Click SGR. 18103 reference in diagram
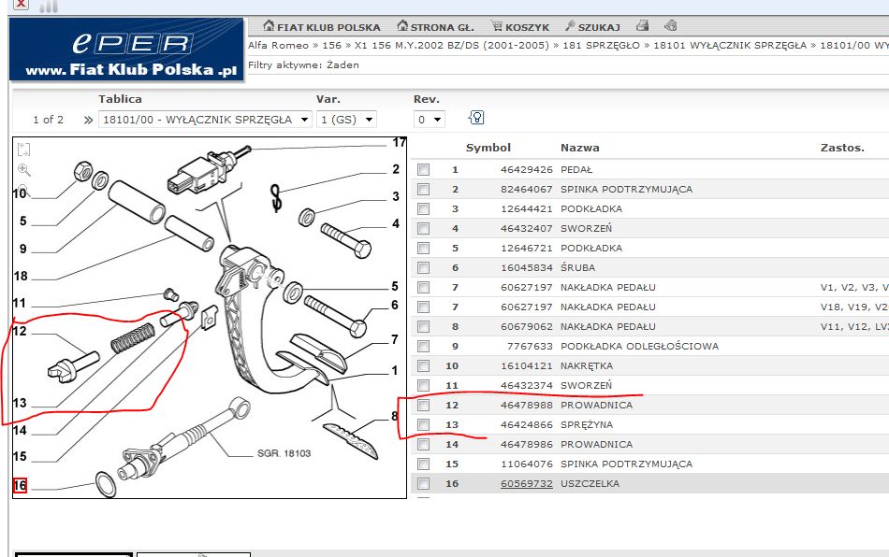The image size is (889, 557). pos(284,453)
